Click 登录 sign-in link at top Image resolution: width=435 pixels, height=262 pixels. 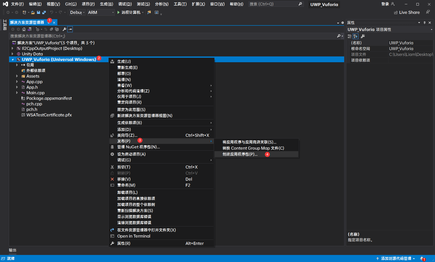(385, 4)
